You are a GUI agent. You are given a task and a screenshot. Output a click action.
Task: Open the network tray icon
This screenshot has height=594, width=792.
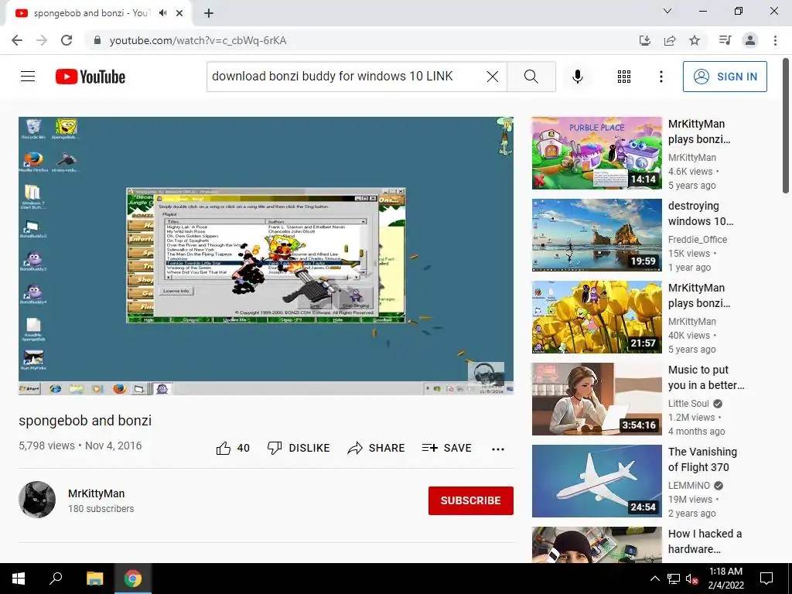pos(674,579)
